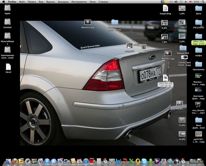Screen dimensions: 206x166
Task: Click the yellow phone status icon
Action: point(167,2)
